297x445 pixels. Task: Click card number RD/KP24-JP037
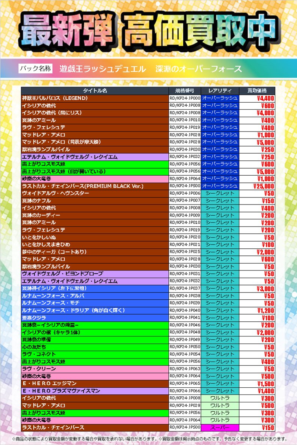pyautogui.click(x=185, y=289)
